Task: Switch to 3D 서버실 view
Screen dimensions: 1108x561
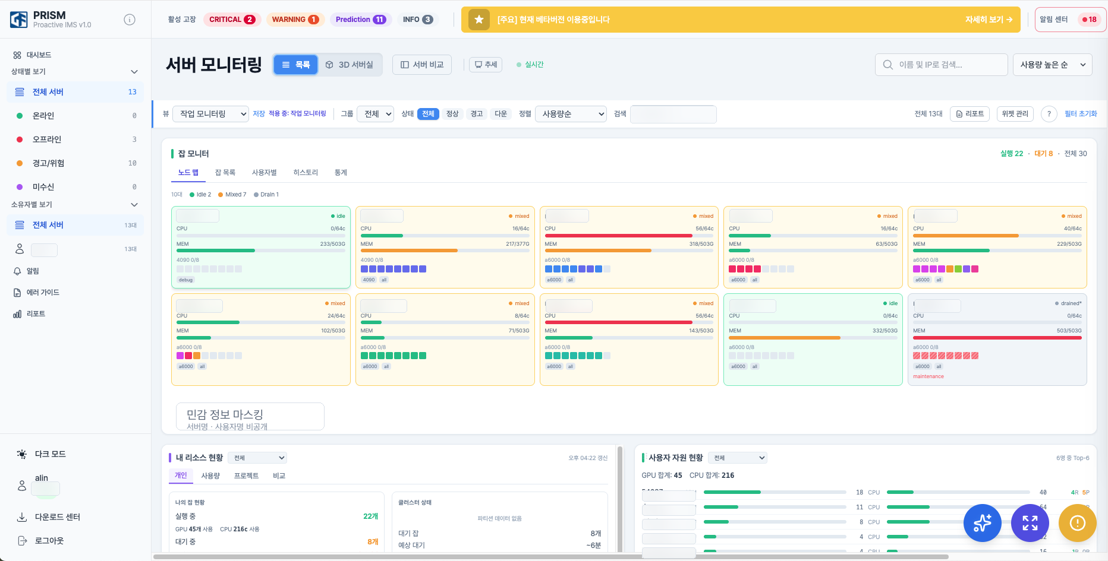Action: (x=350, y=65)
